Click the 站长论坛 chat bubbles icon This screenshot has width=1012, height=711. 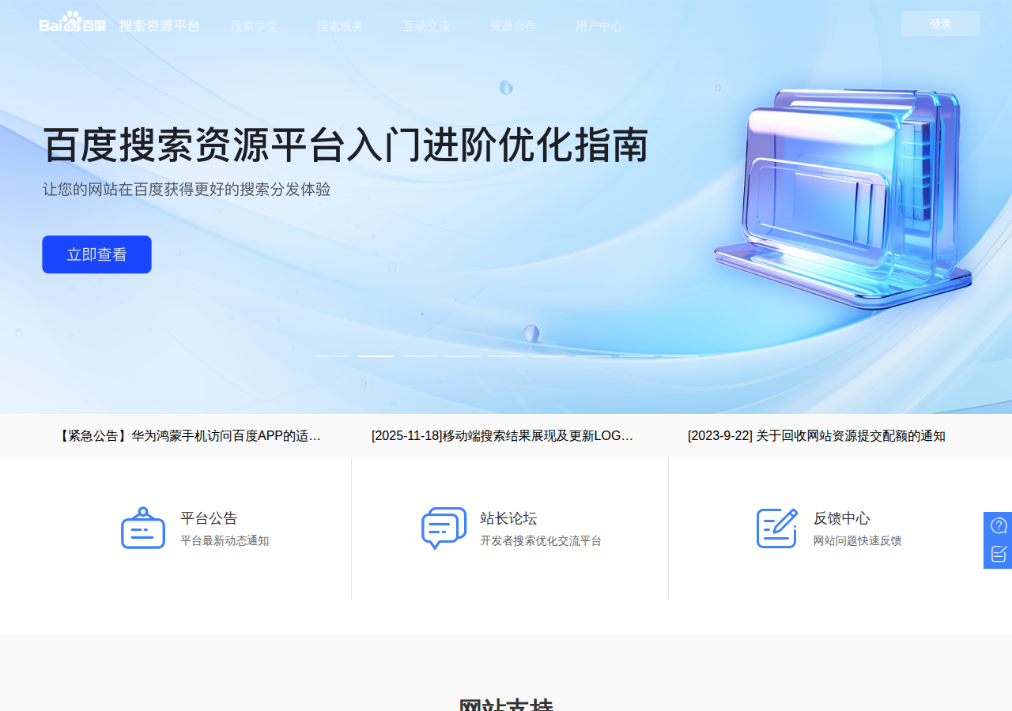(x=444, y=528)
